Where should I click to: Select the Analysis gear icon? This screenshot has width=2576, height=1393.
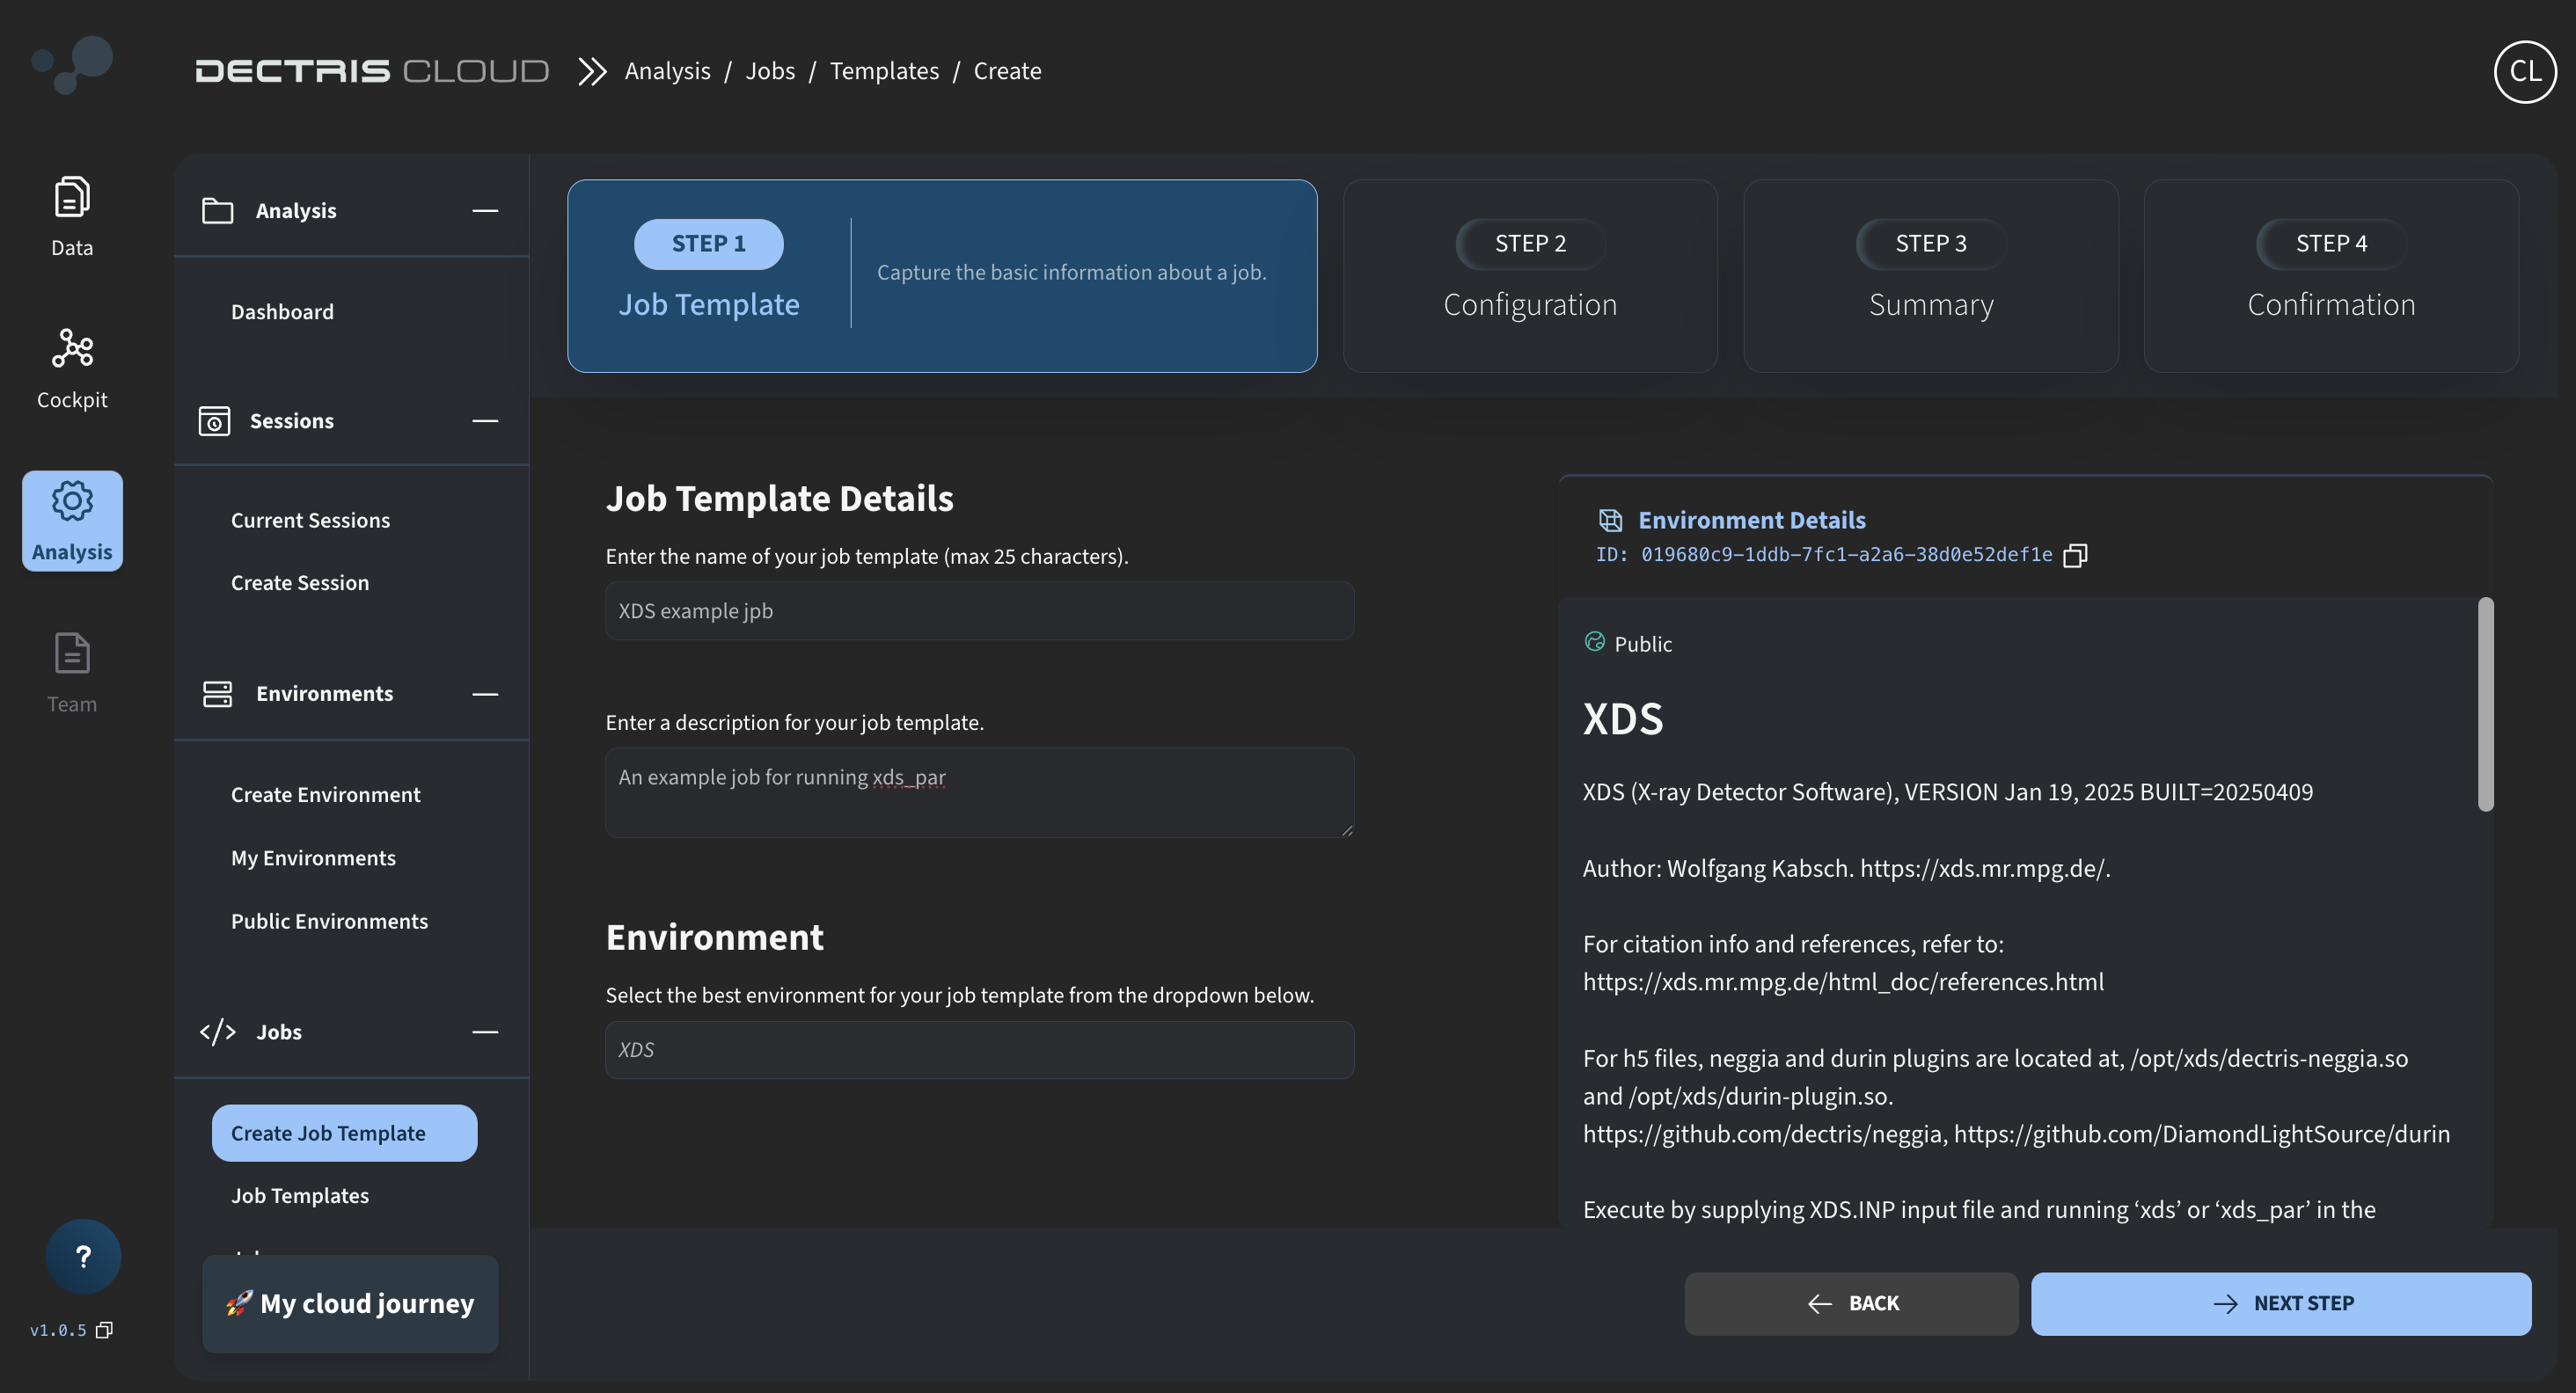[x=72, y=500]
